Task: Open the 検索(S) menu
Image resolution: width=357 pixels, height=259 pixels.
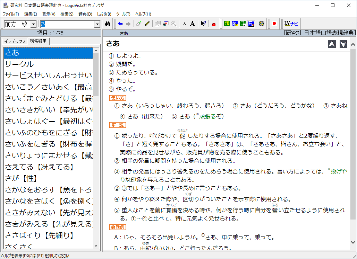Action: point(67,14)
